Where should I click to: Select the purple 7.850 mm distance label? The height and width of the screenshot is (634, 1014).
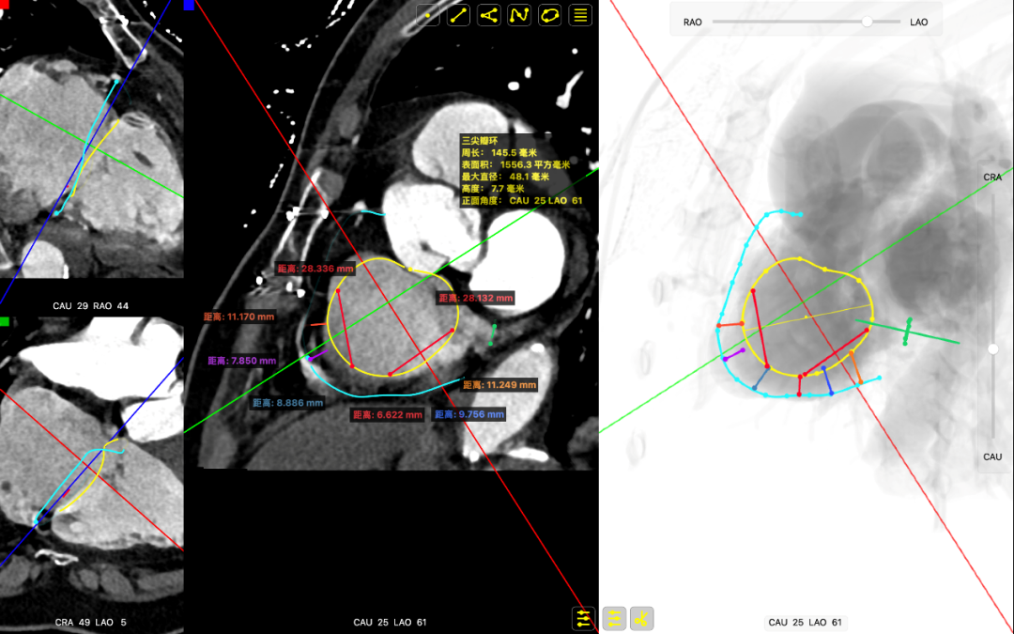pyautogui.click(x=242, y=361)
